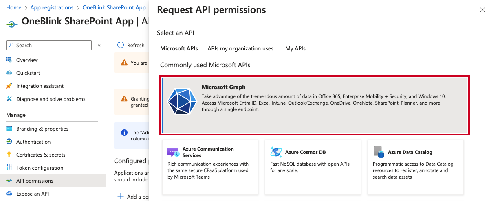Open OneBlink SharePoint App breadcrumb link
This screenshot has width=489, height=201.
point(114,7)
